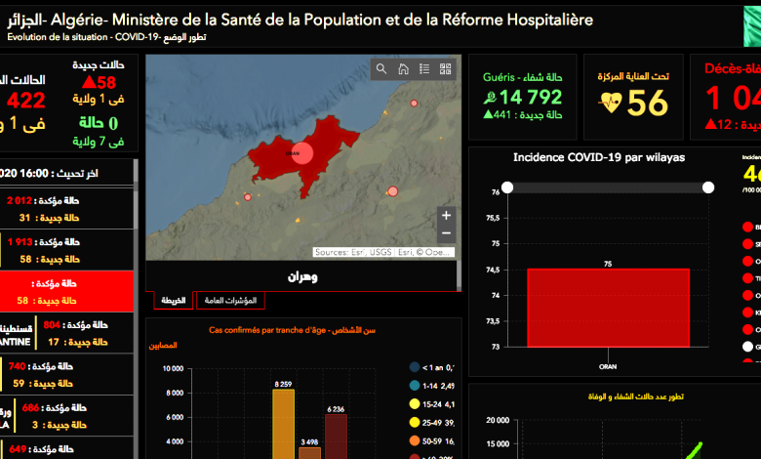Move the right incidence range slider handle
This screenshot has height=459, width=761.
(708, 188)
